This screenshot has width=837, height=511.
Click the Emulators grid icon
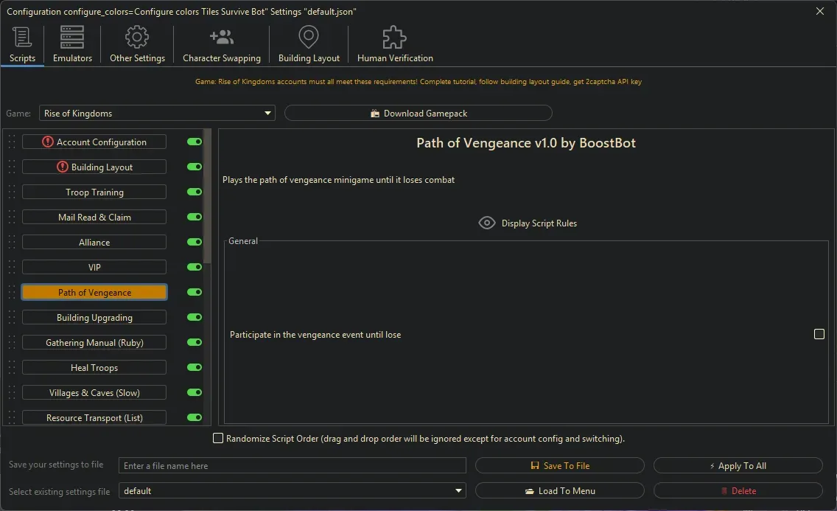tap(71, 35)
